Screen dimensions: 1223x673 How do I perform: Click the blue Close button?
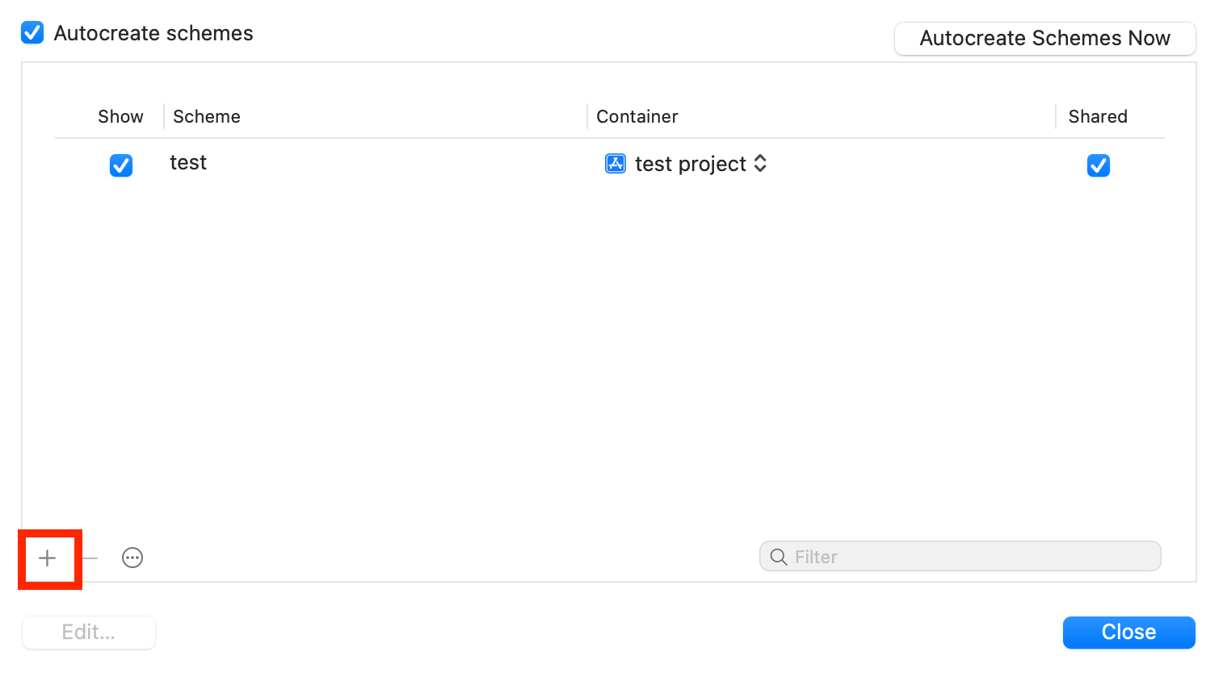pos(1129,632)
